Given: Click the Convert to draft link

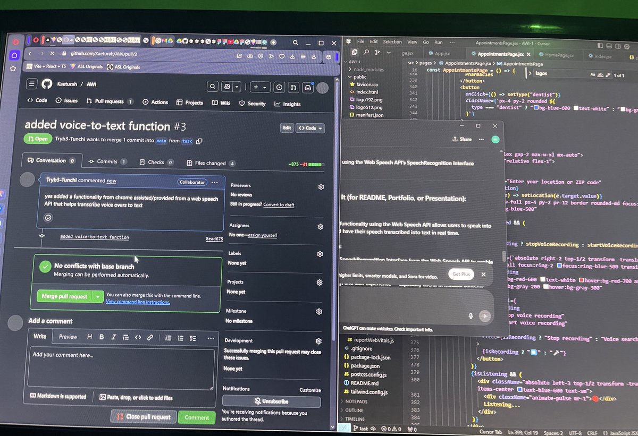Looking at the screenshot, I should (x=279, y=204).
